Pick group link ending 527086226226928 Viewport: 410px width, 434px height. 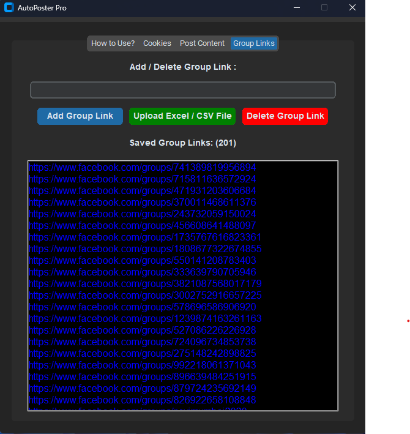tap(142, 330)
